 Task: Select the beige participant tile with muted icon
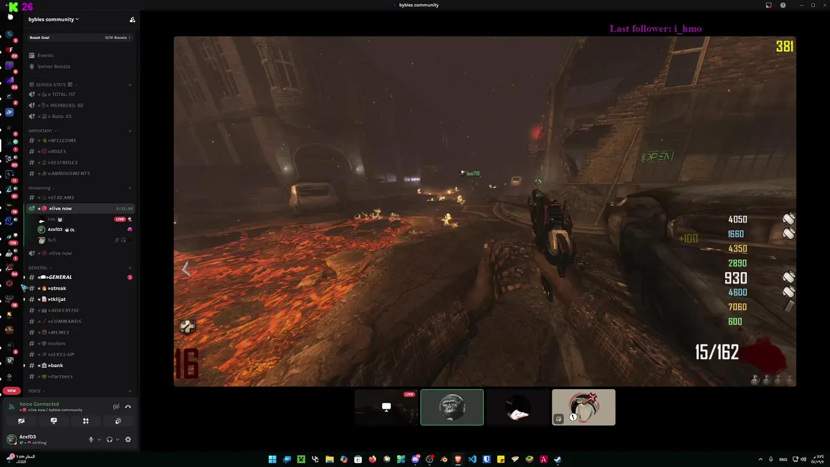point(584,407)
